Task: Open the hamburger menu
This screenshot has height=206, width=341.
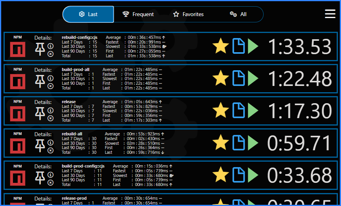Action: pyautogui.click(x=330, y=14)
